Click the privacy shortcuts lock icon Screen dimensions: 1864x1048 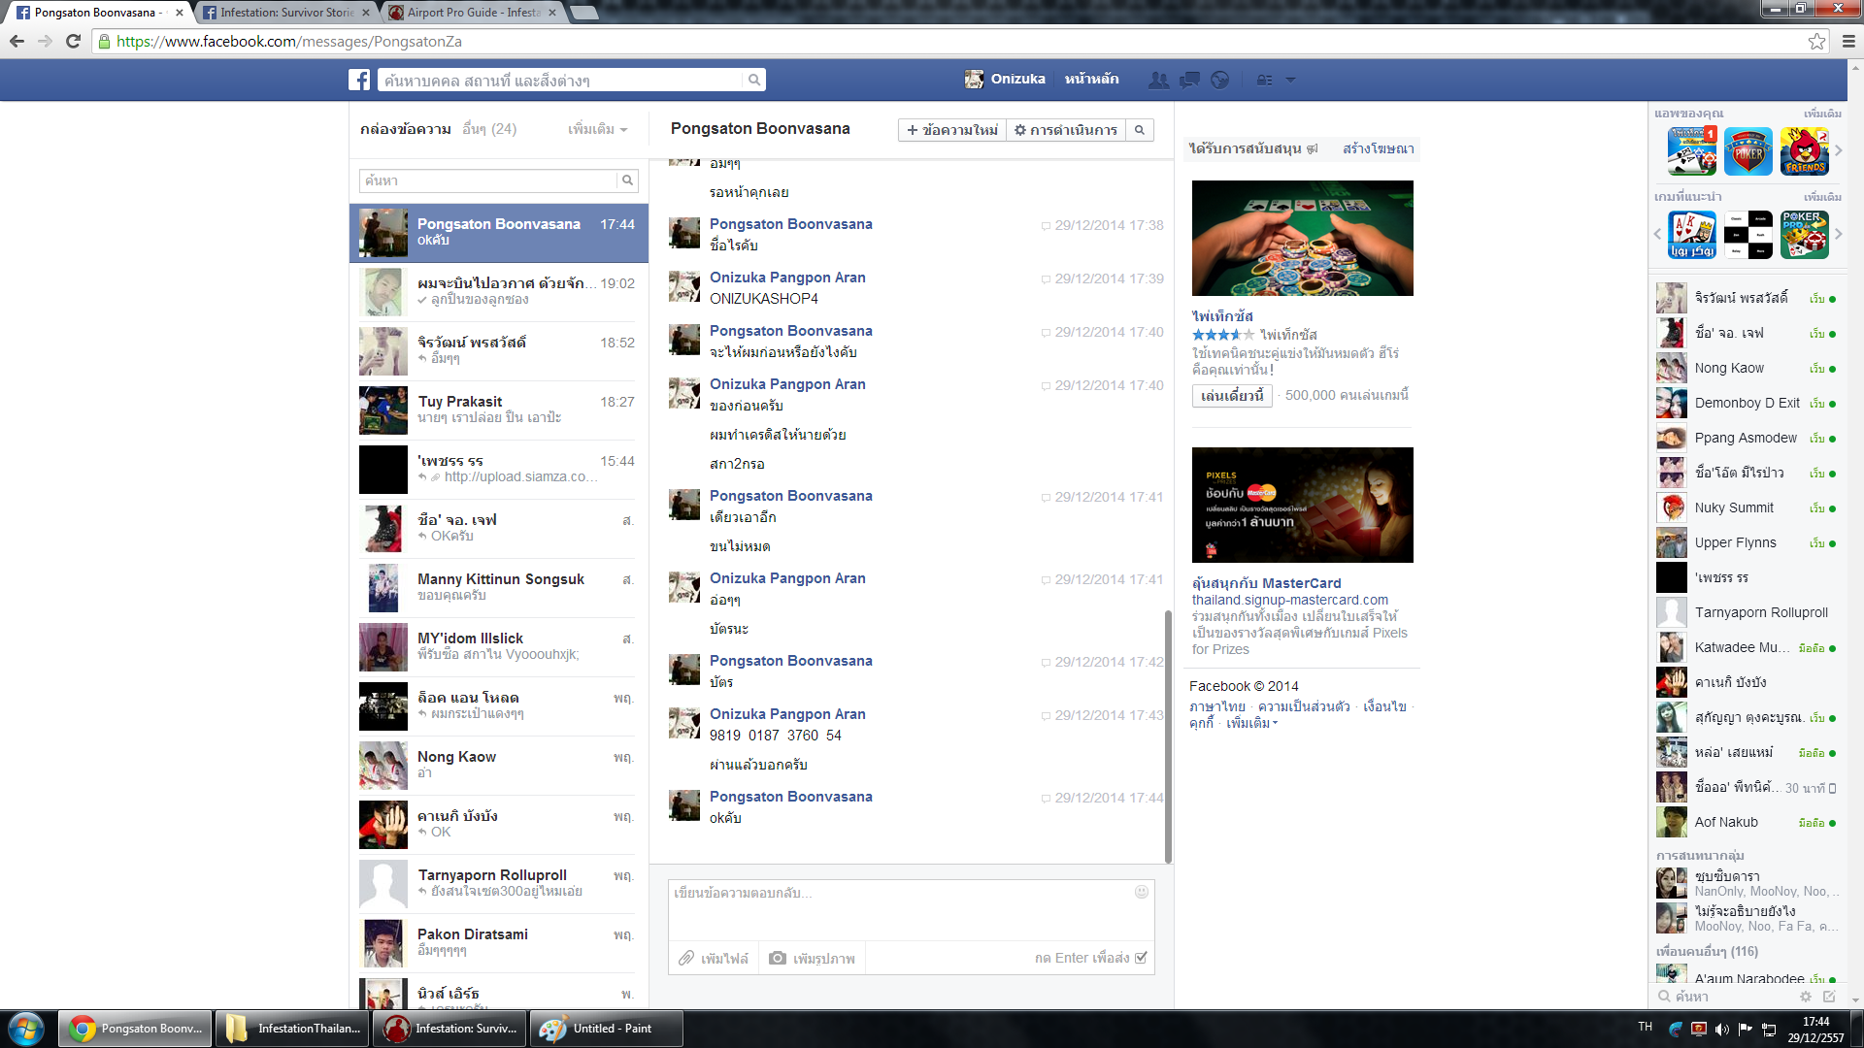pos(1264,80)
